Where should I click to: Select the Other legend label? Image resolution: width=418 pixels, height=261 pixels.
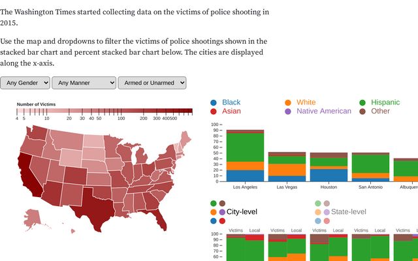coord(380,111)
